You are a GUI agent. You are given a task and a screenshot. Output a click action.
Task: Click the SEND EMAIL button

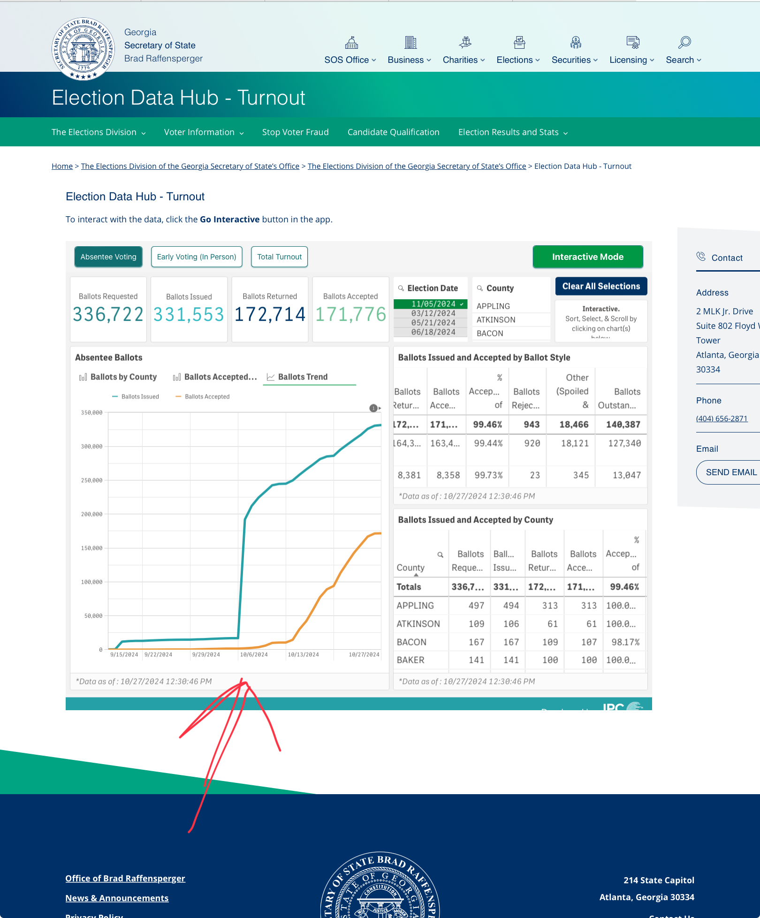click(729, 472)
